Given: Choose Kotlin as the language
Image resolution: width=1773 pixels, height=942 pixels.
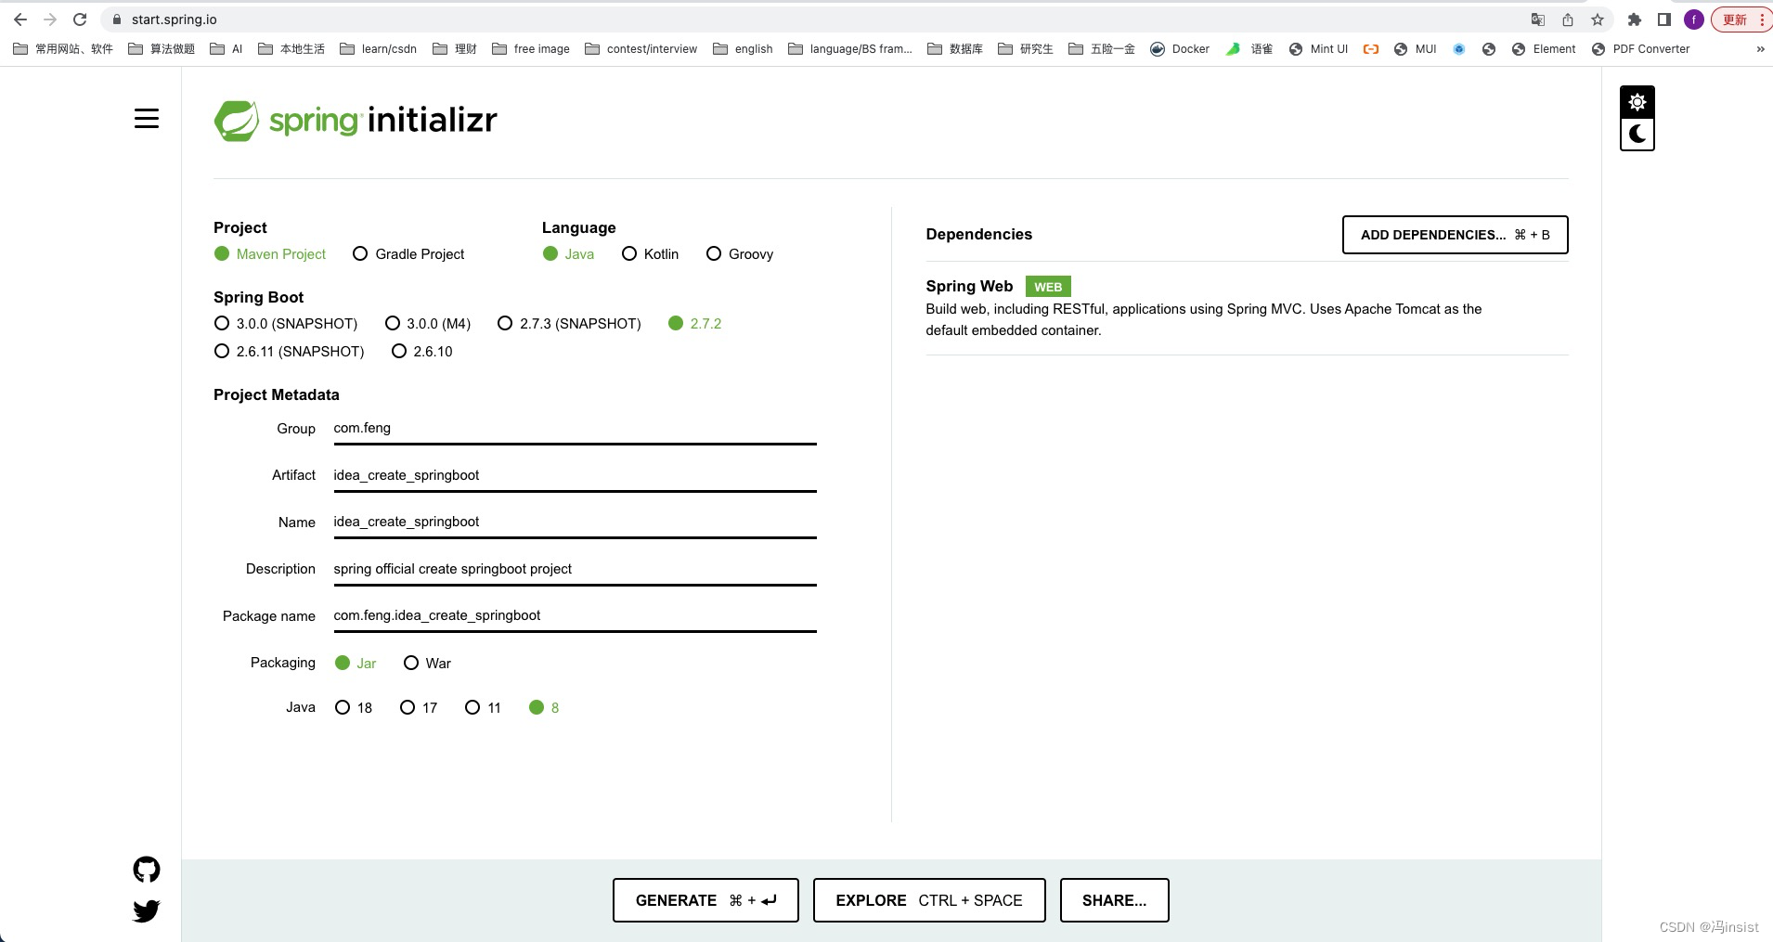Looking at the screenshot, I should 650,254.
